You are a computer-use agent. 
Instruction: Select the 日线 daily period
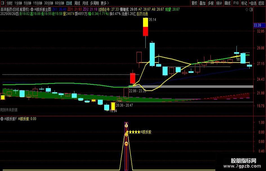69,3
